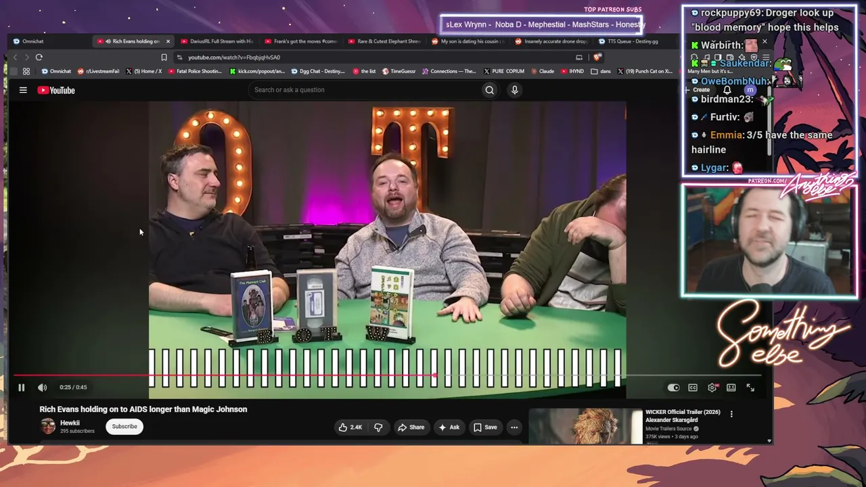Switch to theater mode view
Screen dimensions: 866x487
pos(731,388)
